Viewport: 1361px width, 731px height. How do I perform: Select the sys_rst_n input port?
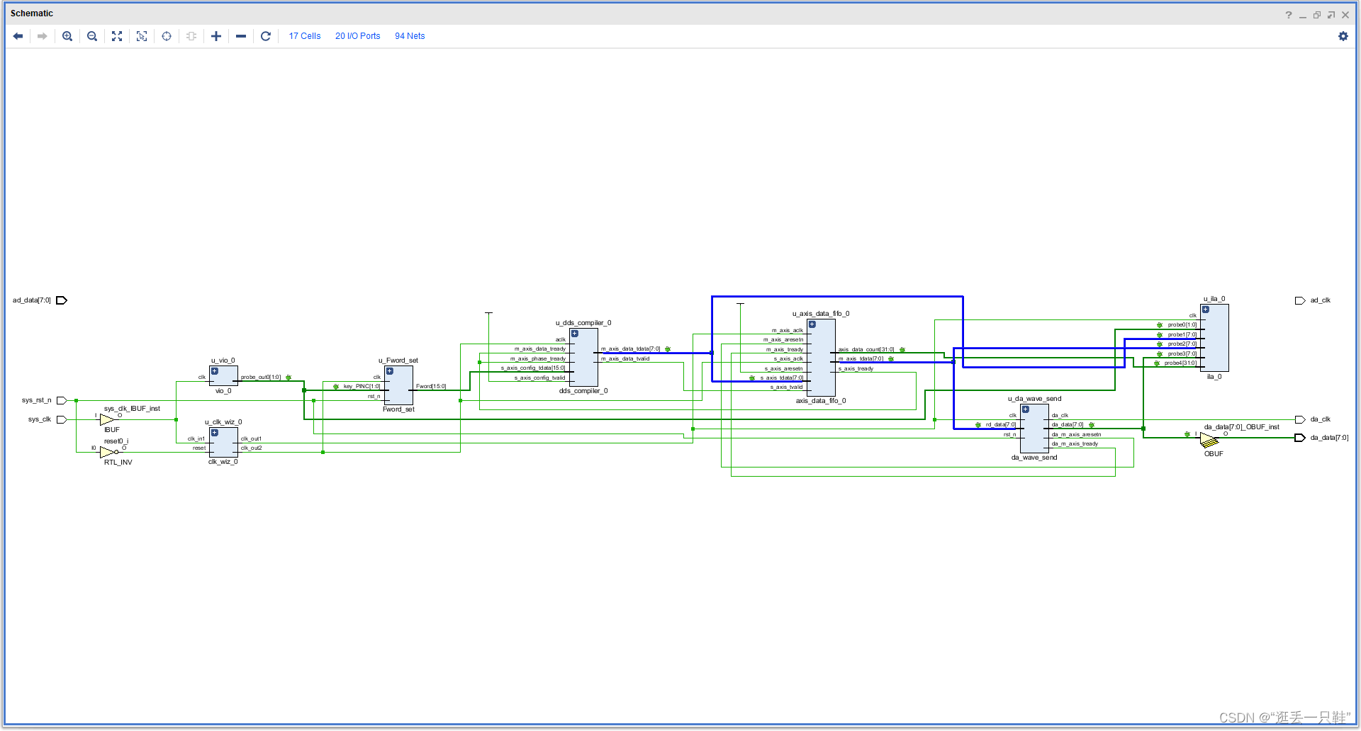click(62, 400)
